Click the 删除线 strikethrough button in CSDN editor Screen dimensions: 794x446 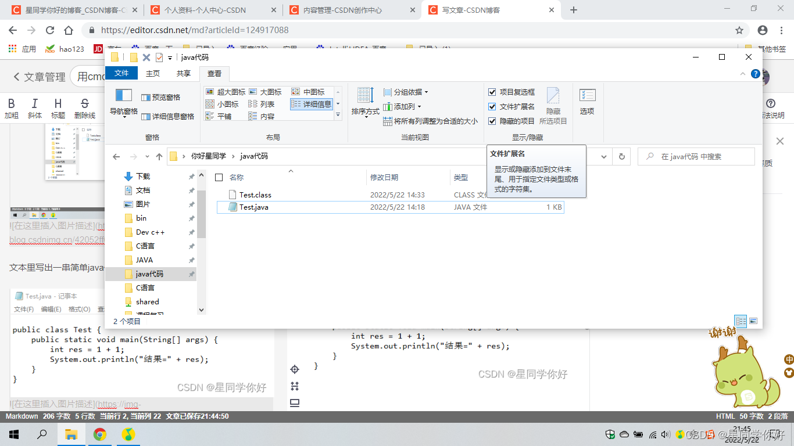click(x=85, y=109)
